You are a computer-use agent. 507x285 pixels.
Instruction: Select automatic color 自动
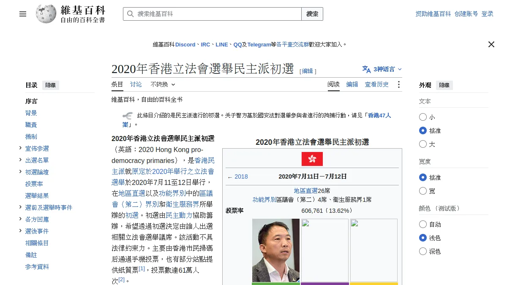423,224
